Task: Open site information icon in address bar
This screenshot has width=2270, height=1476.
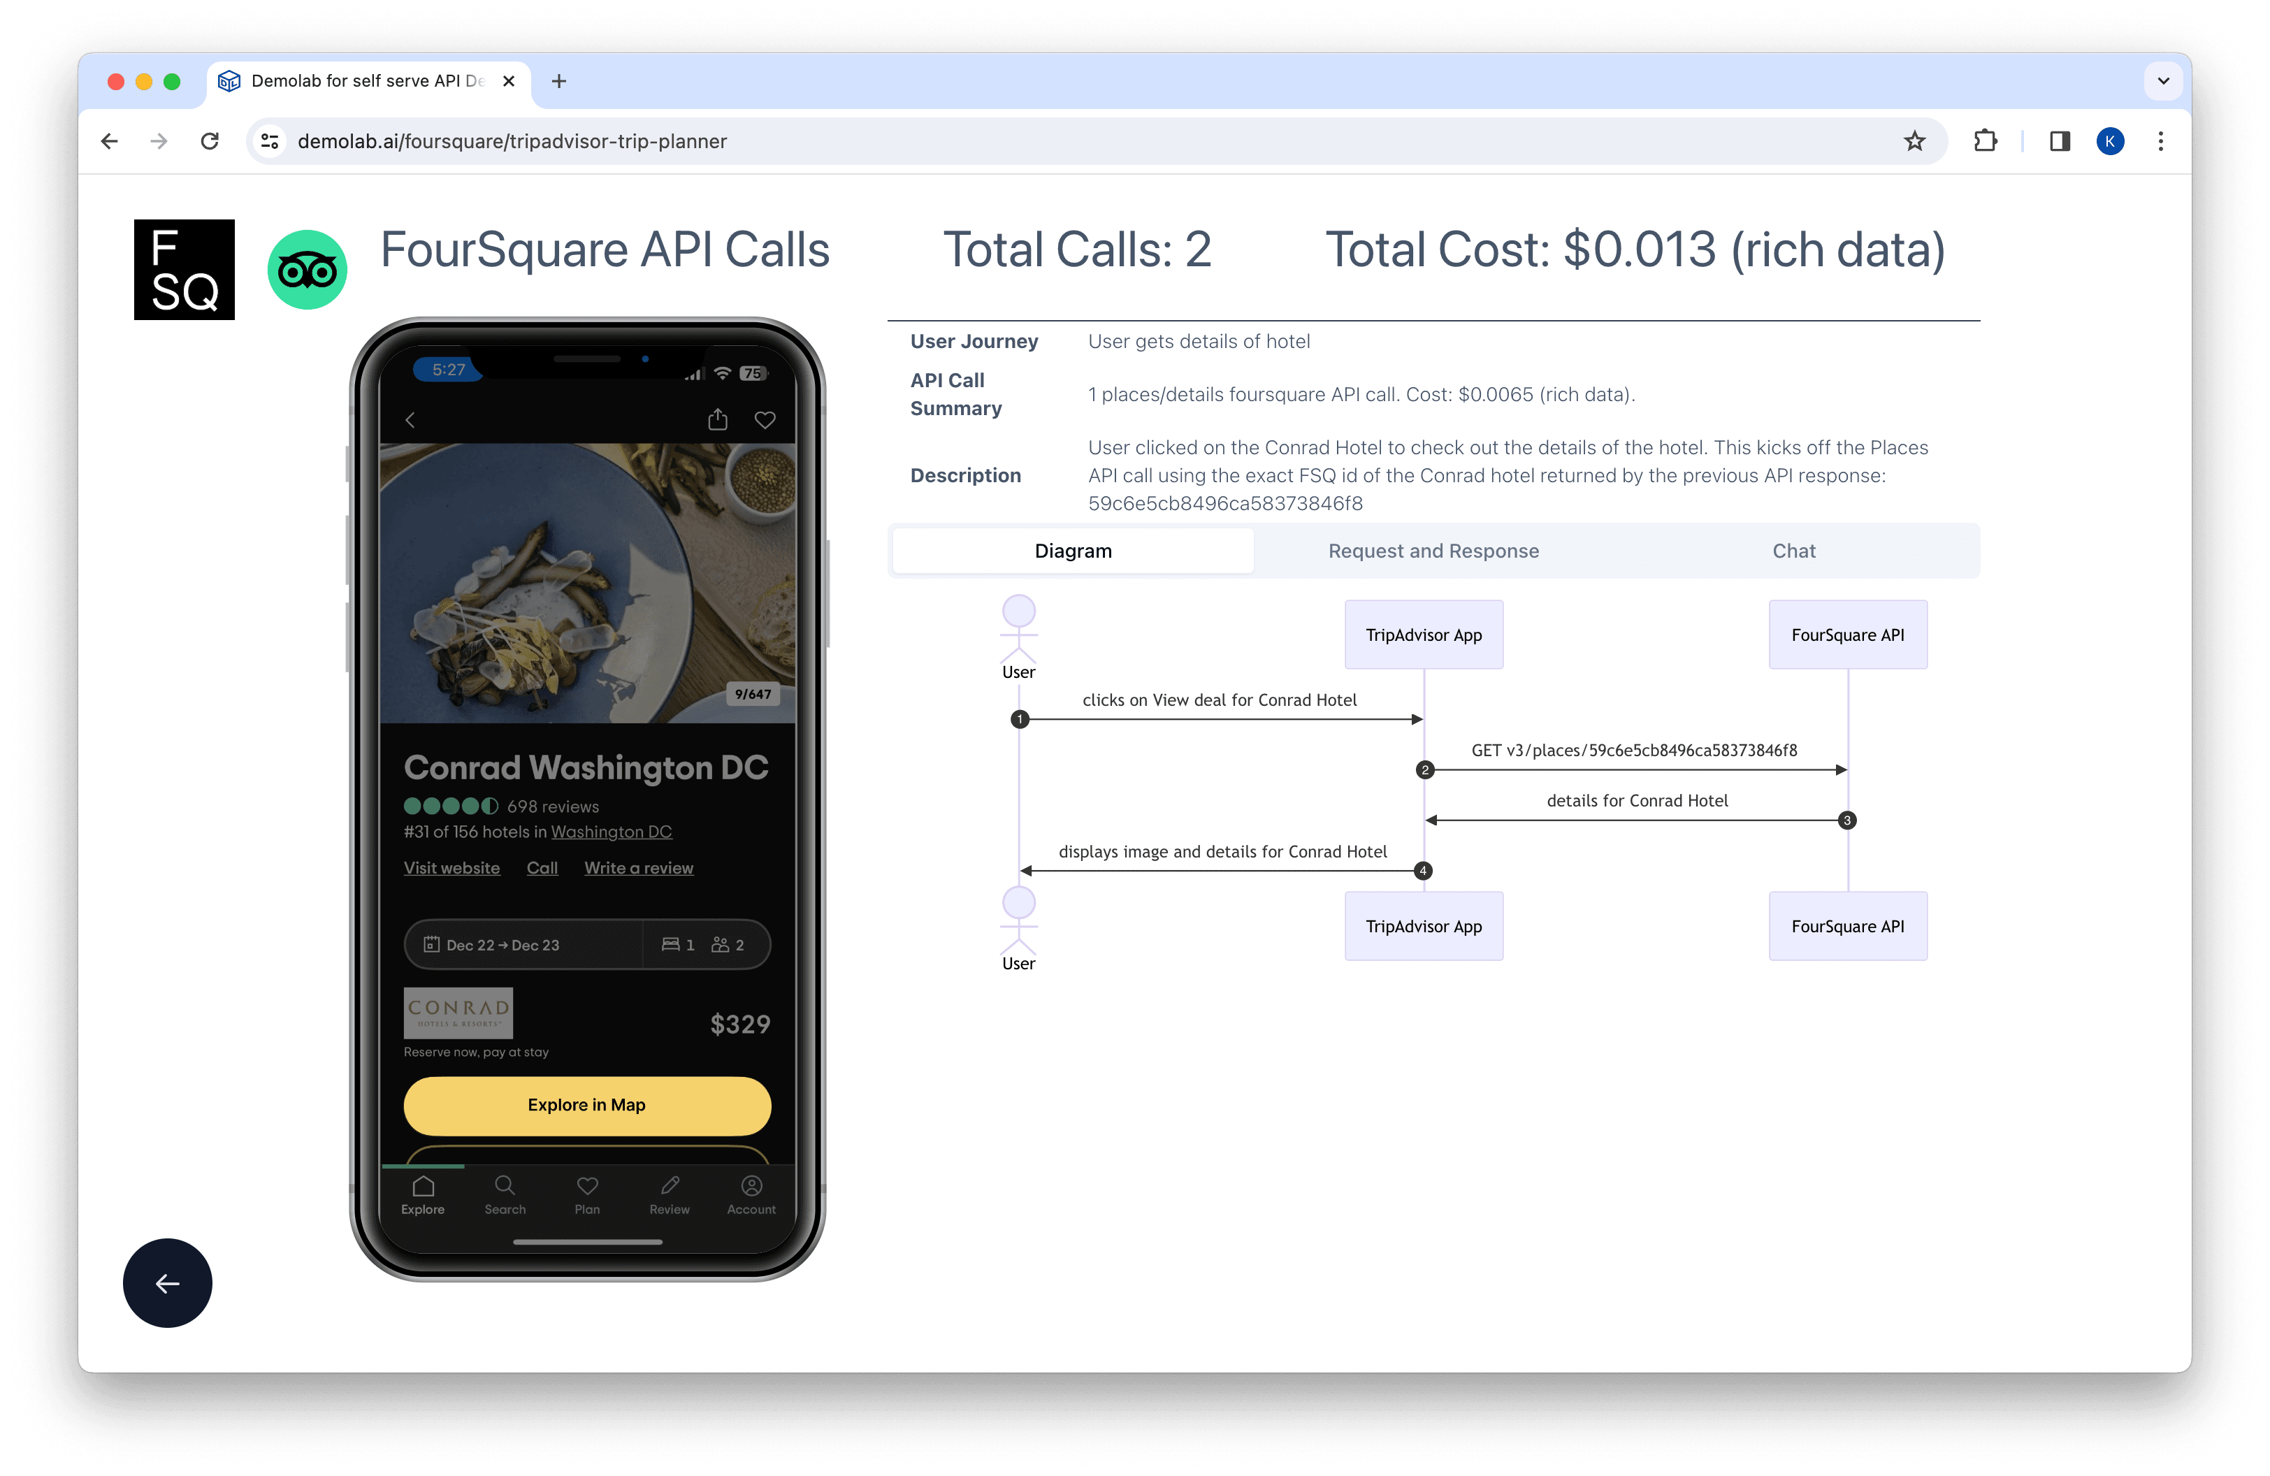Action: 270,141
